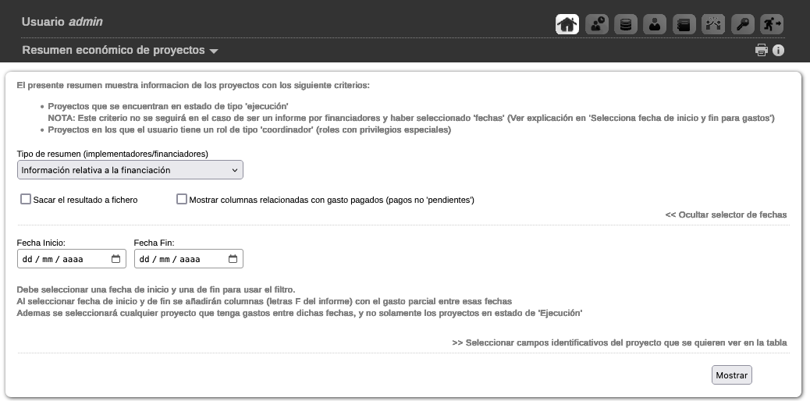Click the Fecha Inicio day field
810x401 pixels.
coord(28,259)
